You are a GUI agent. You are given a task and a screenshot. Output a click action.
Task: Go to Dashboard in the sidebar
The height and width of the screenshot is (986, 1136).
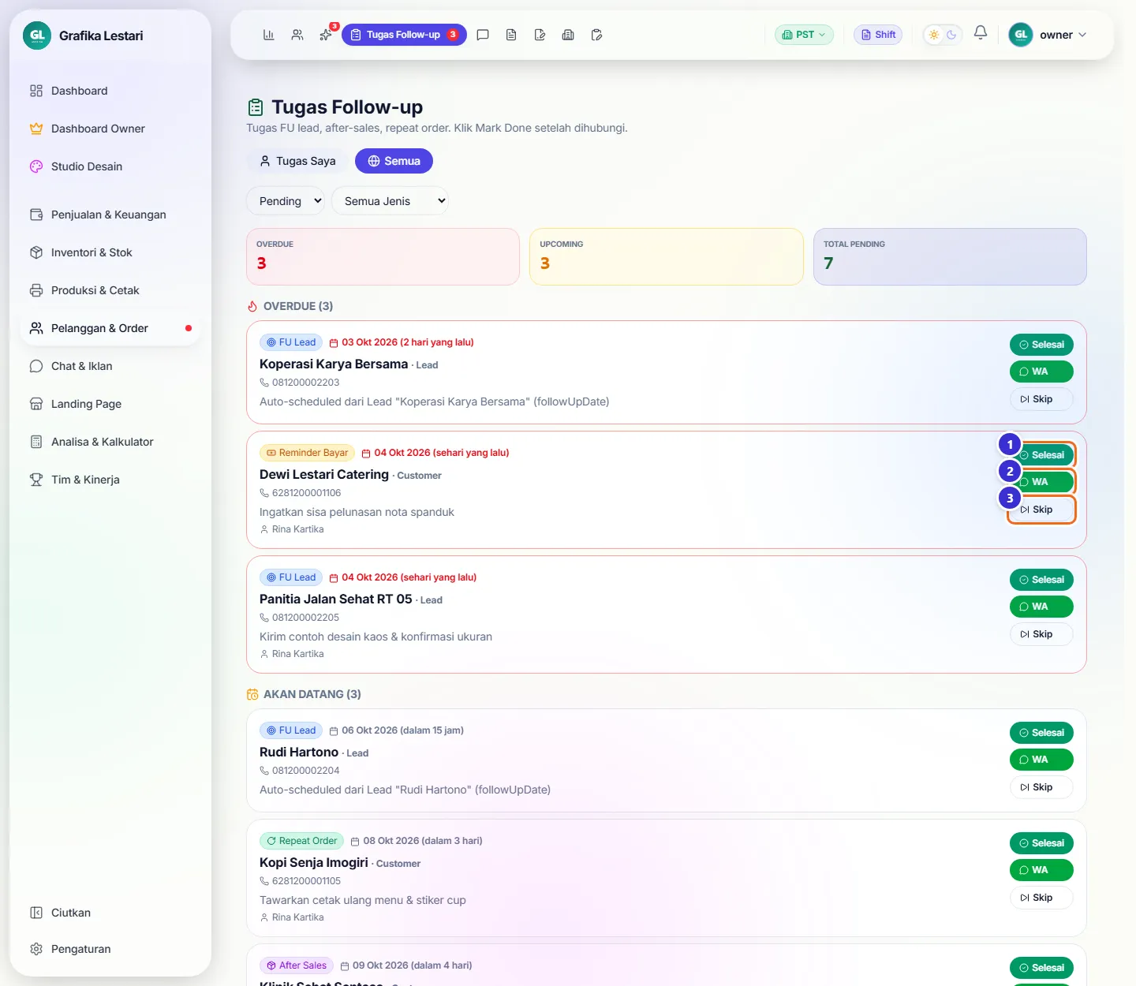pyautogui.click(x=110, y=91)
